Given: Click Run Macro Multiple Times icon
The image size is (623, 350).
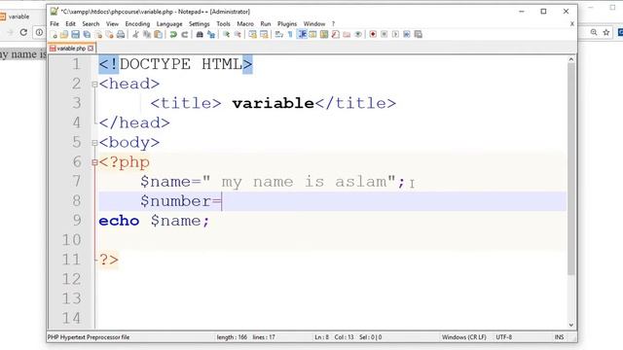Looking at the screenshot, I should click(x=407, y=35).
